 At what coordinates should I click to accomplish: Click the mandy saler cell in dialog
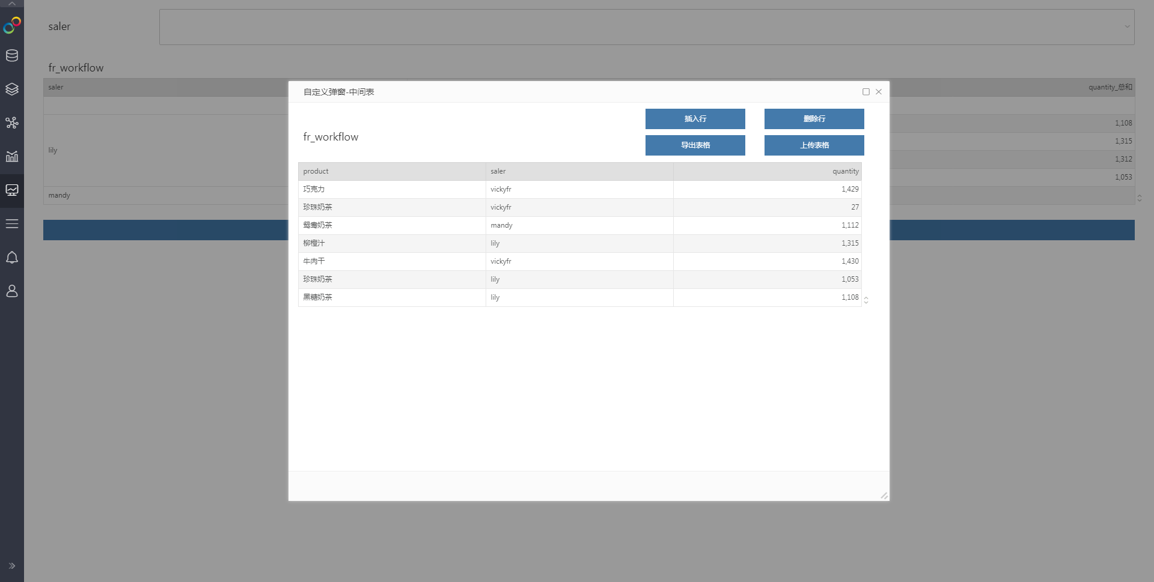(579, 225)
